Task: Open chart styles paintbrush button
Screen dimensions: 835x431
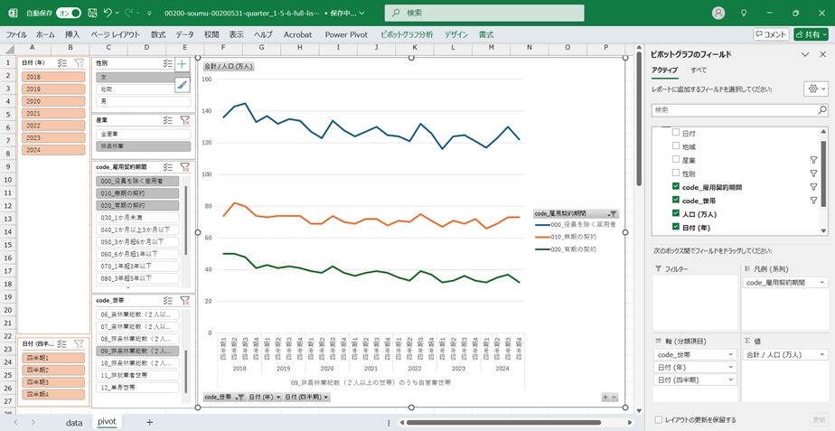Action: coord(182,85)
